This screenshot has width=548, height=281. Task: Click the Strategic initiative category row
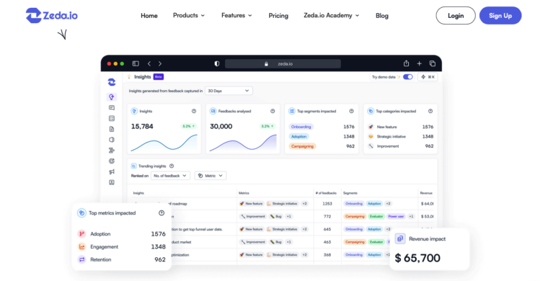400,136
